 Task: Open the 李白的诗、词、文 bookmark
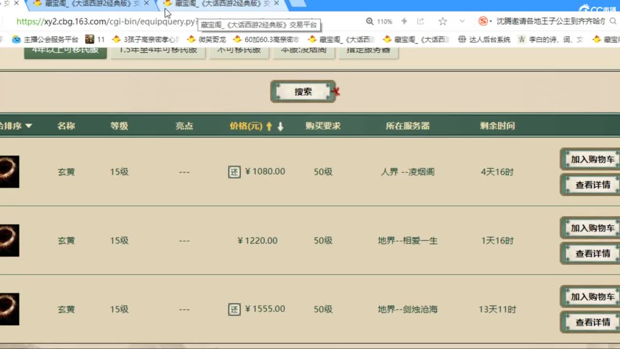coord(551,39)
